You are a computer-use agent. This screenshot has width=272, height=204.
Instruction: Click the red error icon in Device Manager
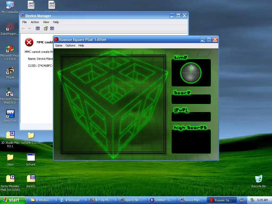click(x=29, y=42)
